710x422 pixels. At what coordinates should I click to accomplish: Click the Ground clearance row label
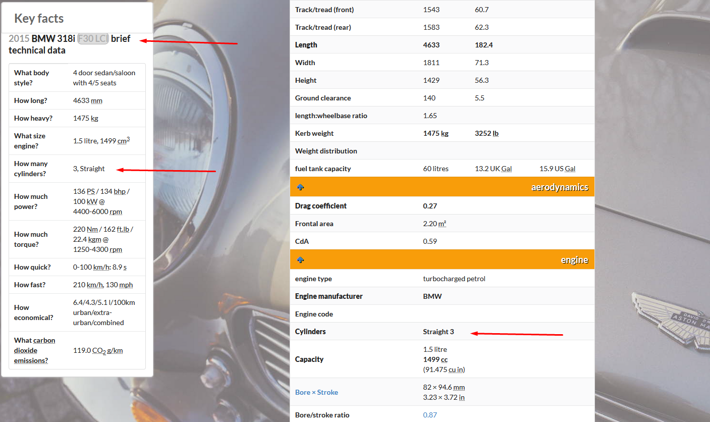(x=323, y=98)
